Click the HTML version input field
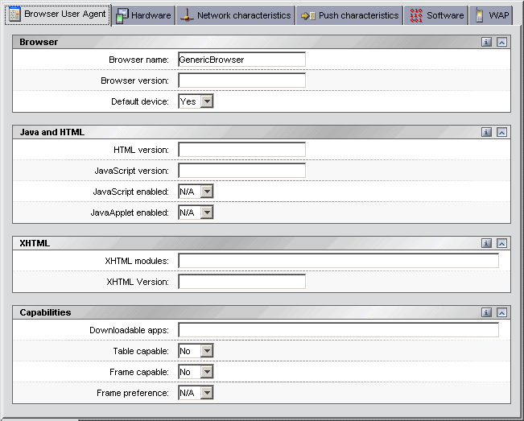Screen dimensions: 524x421 point(242,150)
